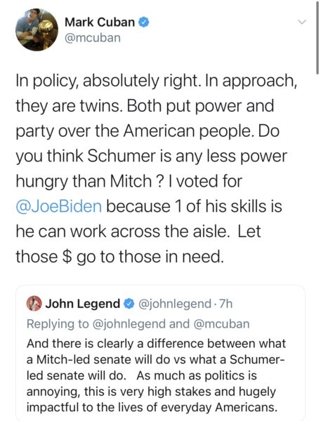Screen dimensions: 321x421
Task: Click the 7h timestamp on quoted tweet
Action: (x=226, y=304)
